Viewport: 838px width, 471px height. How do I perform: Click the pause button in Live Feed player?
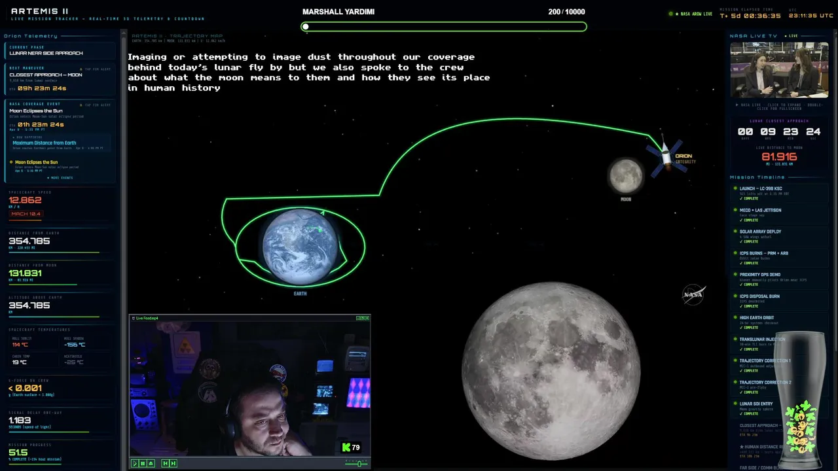[143, 463]
